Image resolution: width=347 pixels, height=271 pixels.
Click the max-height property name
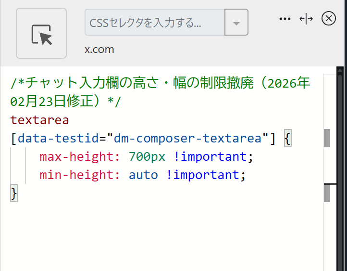77,157
